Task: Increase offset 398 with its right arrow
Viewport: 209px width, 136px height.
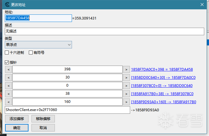Action: [126, 70]
